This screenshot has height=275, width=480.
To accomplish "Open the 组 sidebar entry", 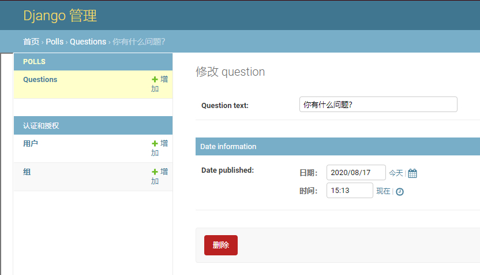I will tap(27, 172).
